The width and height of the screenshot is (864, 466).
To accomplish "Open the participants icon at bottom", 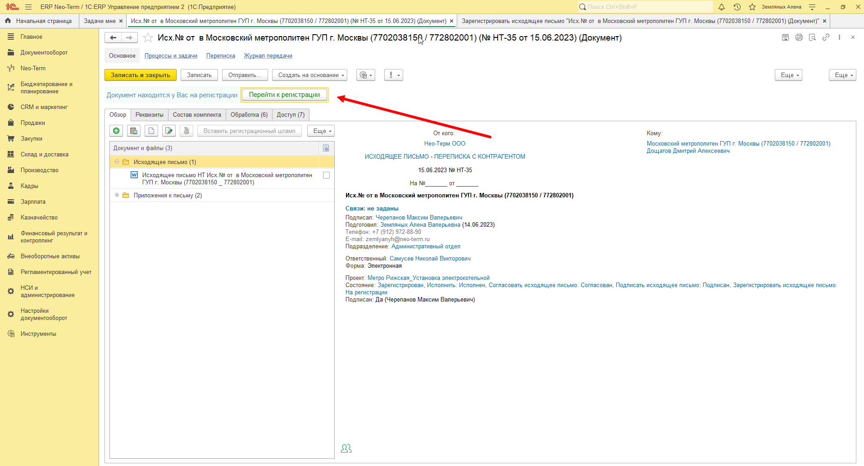I will point(346,448).
